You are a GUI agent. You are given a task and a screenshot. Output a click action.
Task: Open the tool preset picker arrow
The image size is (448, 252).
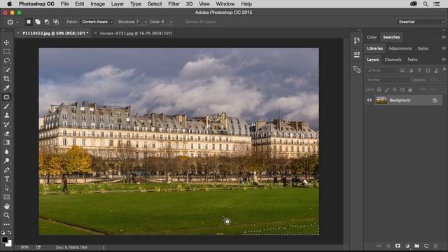tap(17, 22)
